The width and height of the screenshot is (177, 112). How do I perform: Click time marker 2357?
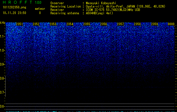[120, 24]
